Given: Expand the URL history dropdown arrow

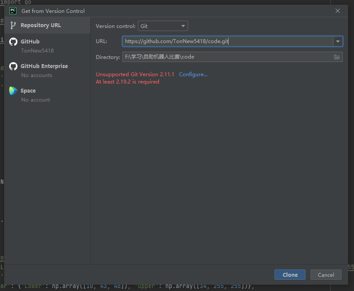Looking at the screenshot, I should 338,41.
